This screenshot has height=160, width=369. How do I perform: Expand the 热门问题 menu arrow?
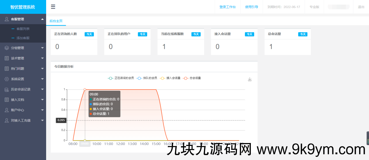coord(42,69)
